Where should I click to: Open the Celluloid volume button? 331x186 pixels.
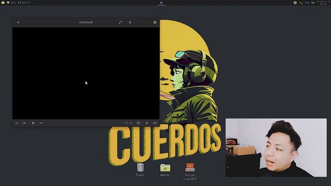(155, 123)
